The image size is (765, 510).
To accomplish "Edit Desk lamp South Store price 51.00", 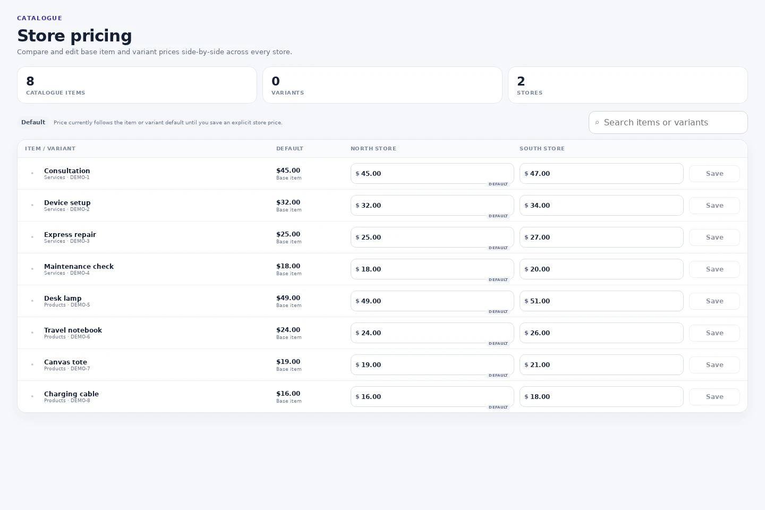I will (x=601, y=301).
